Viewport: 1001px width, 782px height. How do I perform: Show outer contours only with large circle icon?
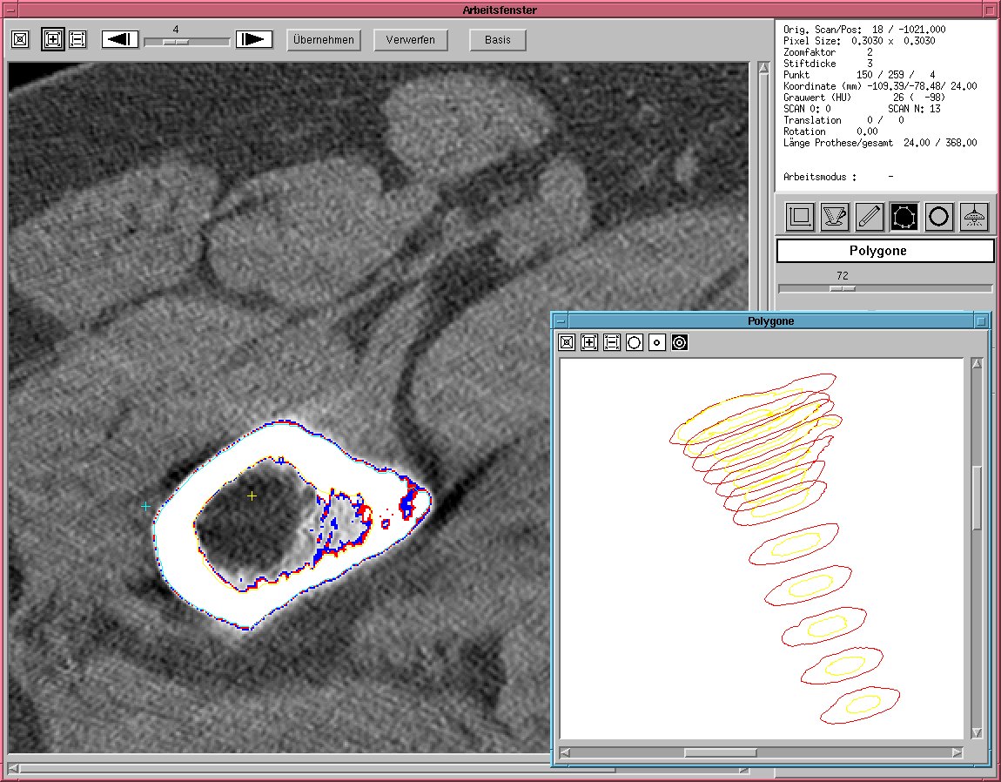[635, 342]
